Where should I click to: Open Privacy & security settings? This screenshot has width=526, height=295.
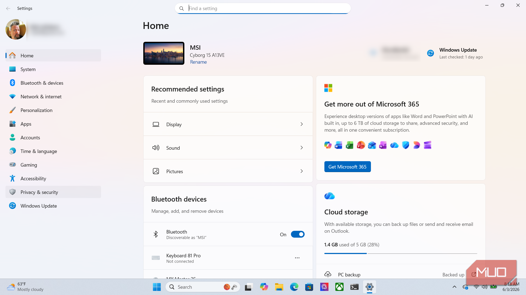click(53, 192)
